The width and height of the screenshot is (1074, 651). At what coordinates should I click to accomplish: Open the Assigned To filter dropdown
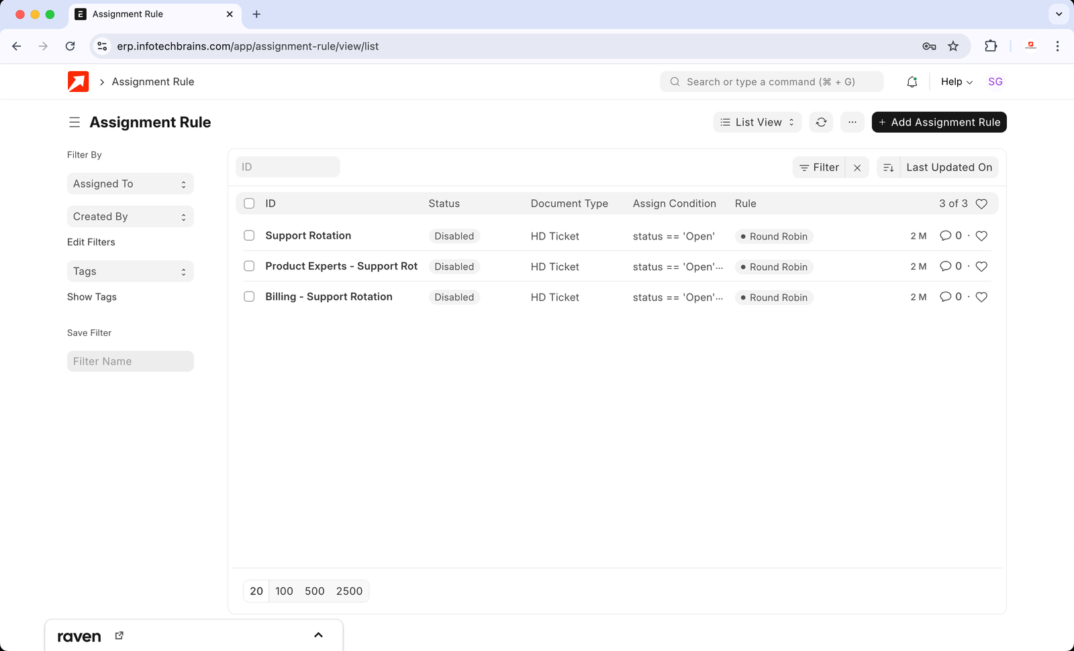130,184
